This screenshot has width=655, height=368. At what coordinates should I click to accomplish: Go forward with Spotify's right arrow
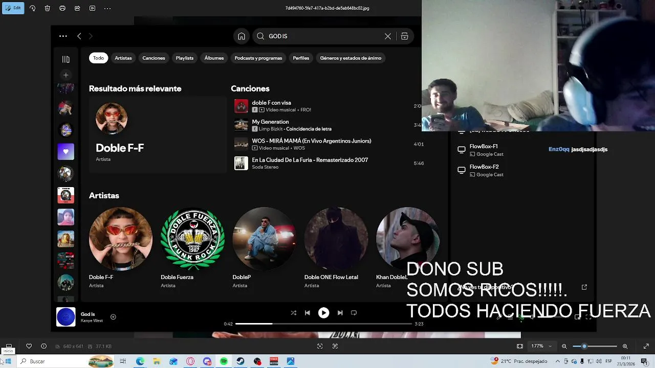[91, 36]
